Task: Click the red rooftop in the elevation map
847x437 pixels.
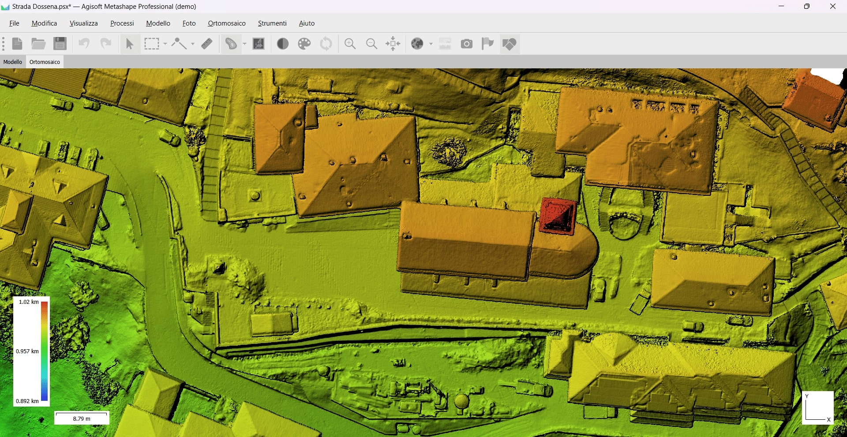Action: [558, 216]
